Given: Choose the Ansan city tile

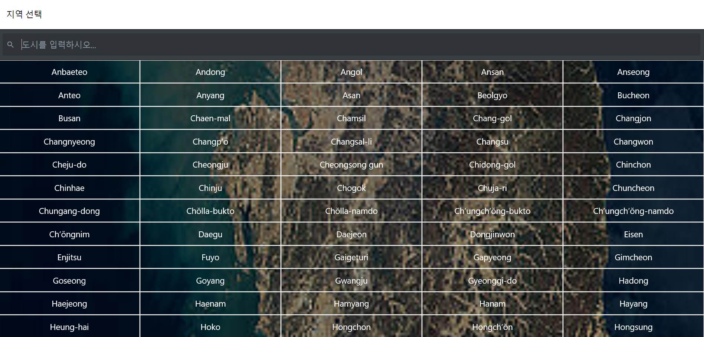Looking at the screenshot, I should (492, 72).
